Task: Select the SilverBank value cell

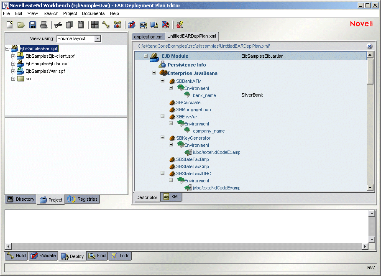Action: 252,95
